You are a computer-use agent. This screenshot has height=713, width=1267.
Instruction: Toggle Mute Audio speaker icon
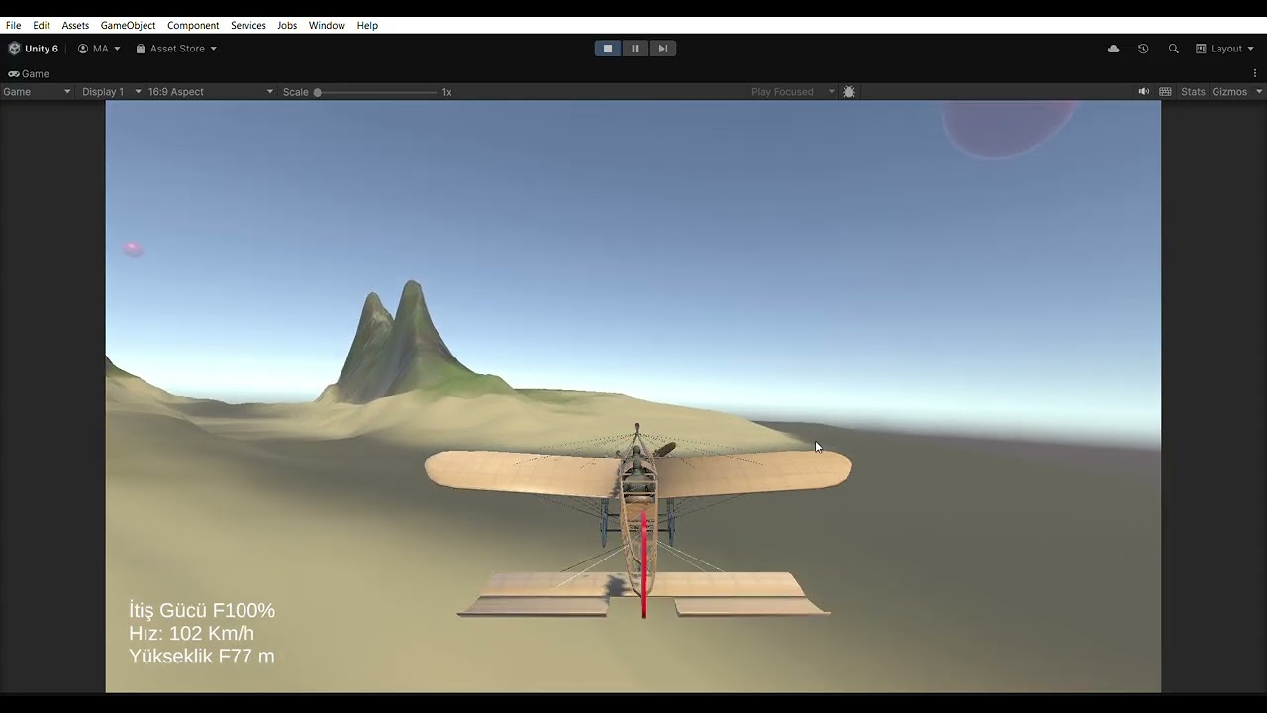click(x=1144, y=92)
